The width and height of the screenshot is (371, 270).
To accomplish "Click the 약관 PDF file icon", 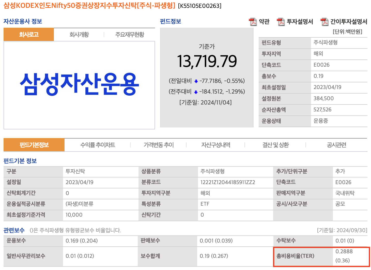I will [253, 22].
